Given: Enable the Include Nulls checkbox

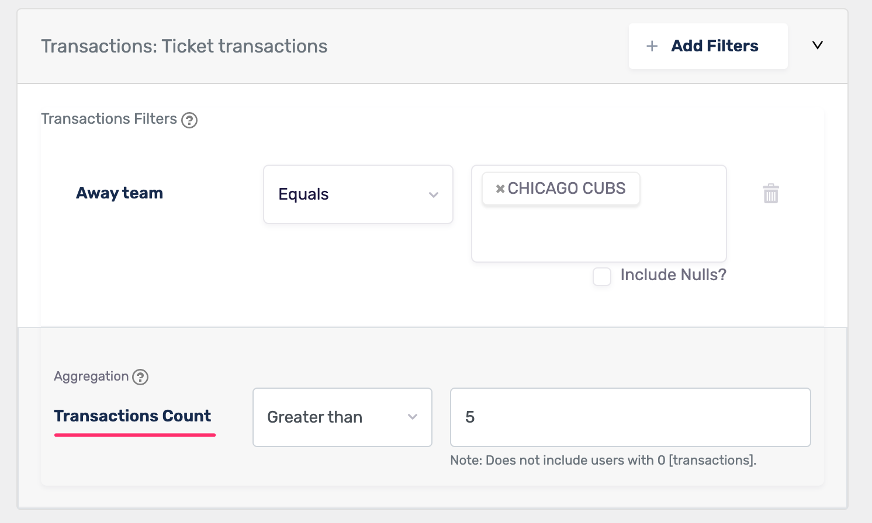Looking at the screenshot, I should coord(602,276).
